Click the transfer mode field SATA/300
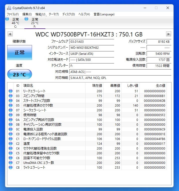The image size is (179, 191). [92, 60]
